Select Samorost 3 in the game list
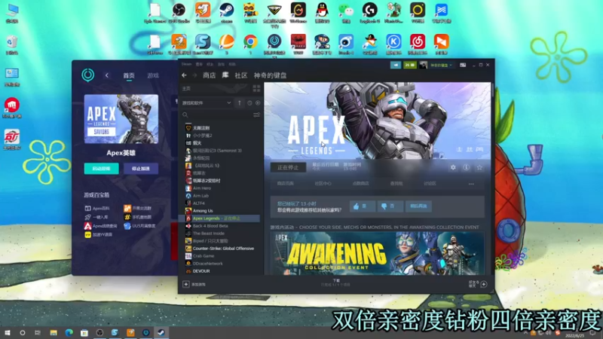Screen dimensions: 603x339 click(217, 151)
